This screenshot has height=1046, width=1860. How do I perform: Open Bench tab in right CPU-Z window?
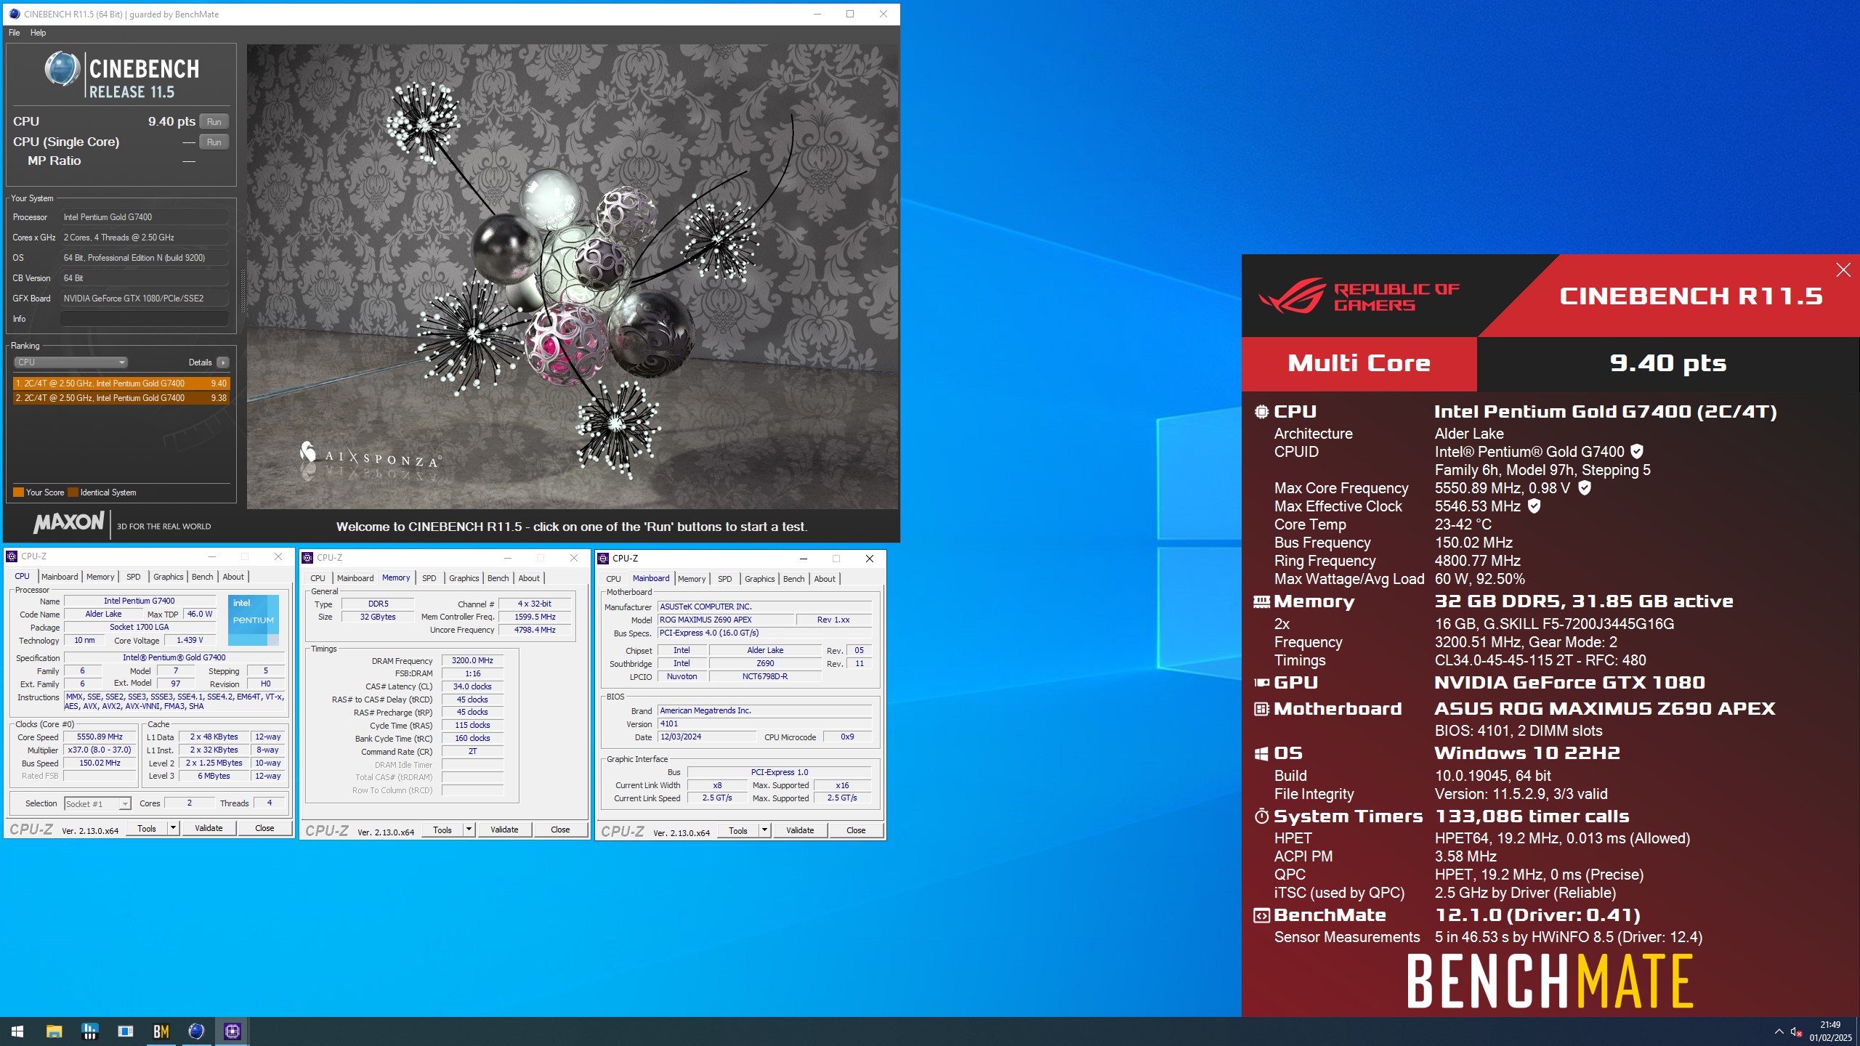coord(794,579)
